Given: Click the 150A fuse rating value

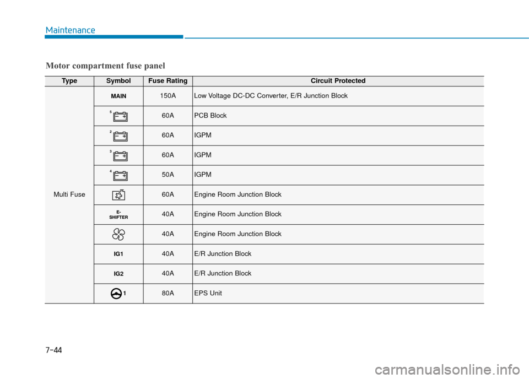Looking at the screenshot, I should click(168, 96).
